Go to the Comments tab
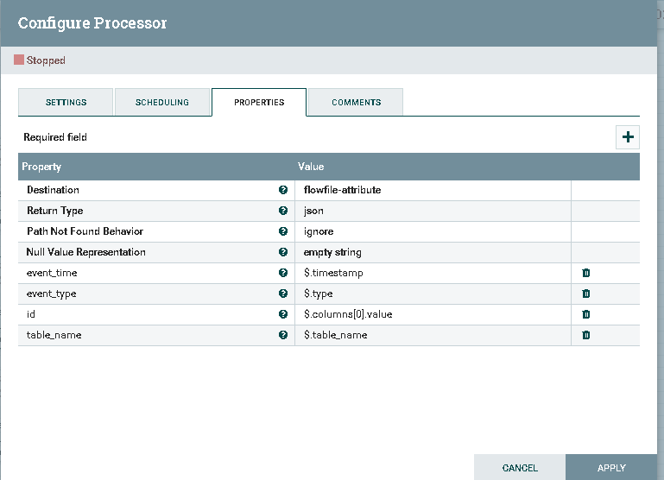Screen dimensions: 664x480 (356, 102)
